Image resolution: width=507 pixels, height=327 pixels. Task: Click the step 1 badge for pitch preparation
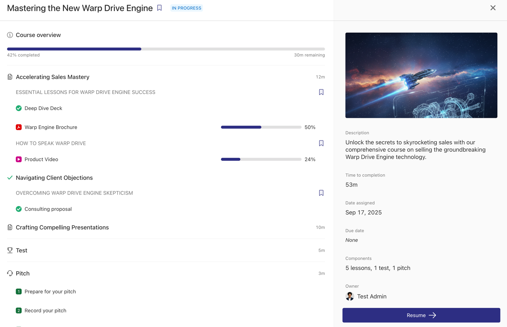point(19,291)
